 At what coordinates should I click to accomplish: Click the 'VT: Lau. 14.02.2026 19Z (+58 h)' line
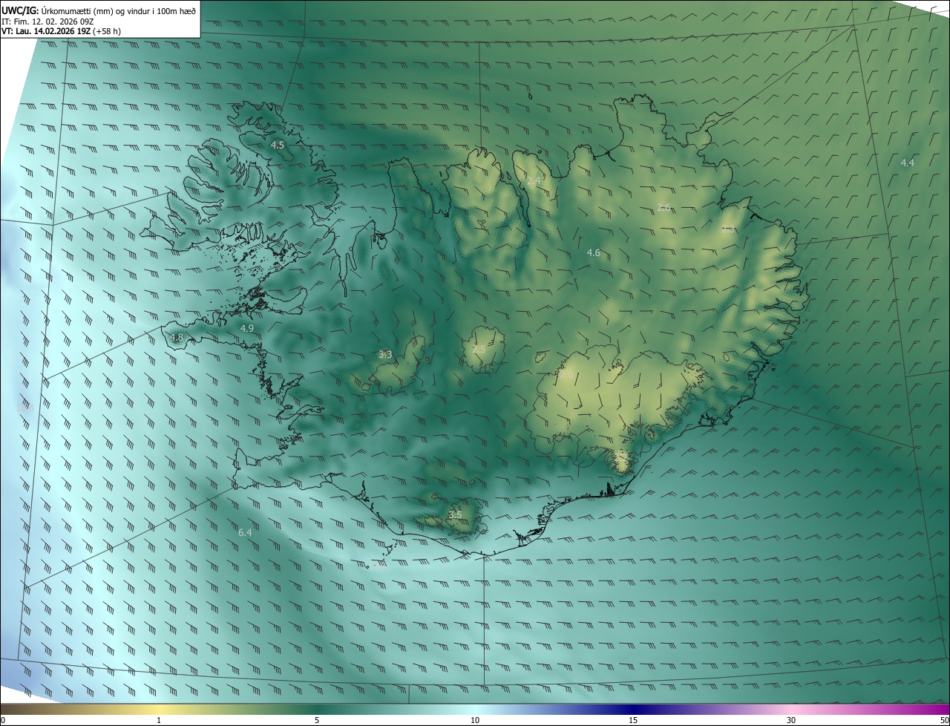[62, 31]
